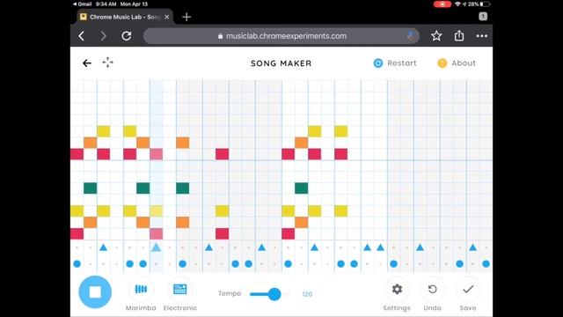Image resolution: width=563 pixels, height=317 pixels.
Task: Toggle the first blue triangle percussion hit
Action: (x=104, y=247)
